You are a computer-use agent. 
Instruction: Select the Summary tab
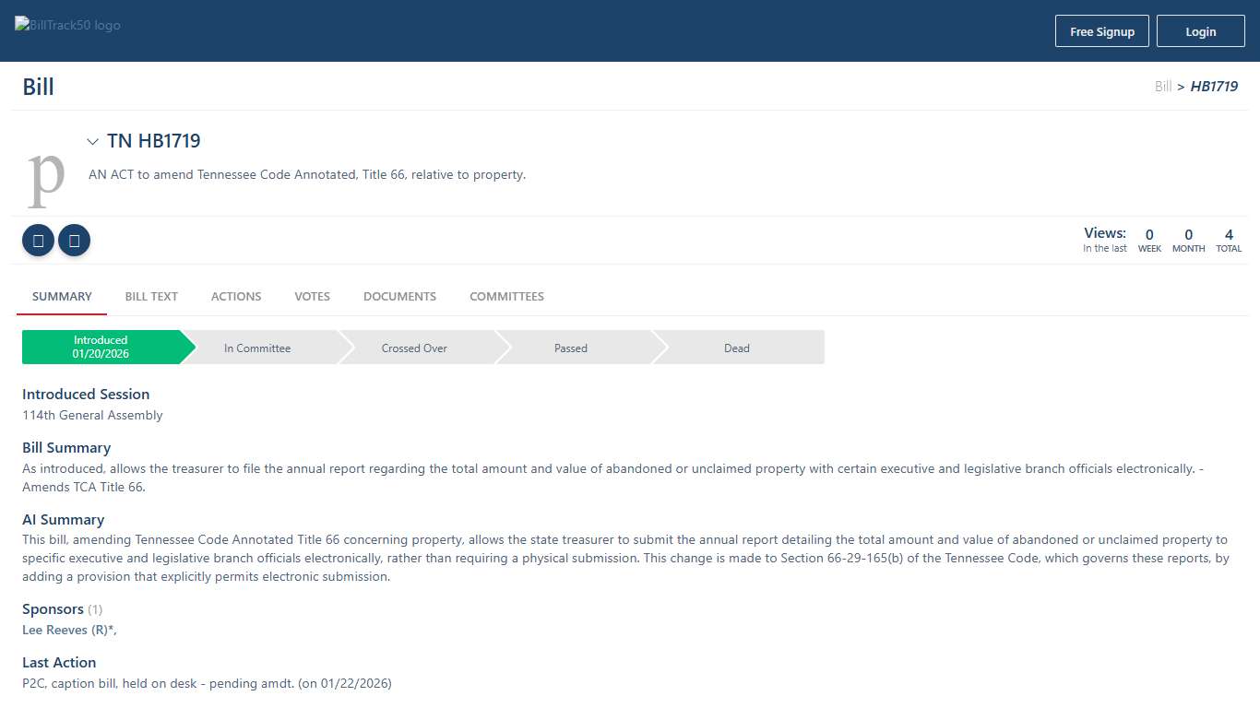click(x=62, y=297)
